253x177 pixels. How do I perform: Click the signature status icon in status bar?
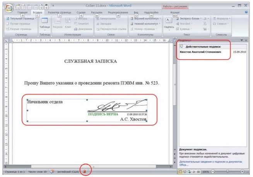pyautogui.click(x=85, y=172)
